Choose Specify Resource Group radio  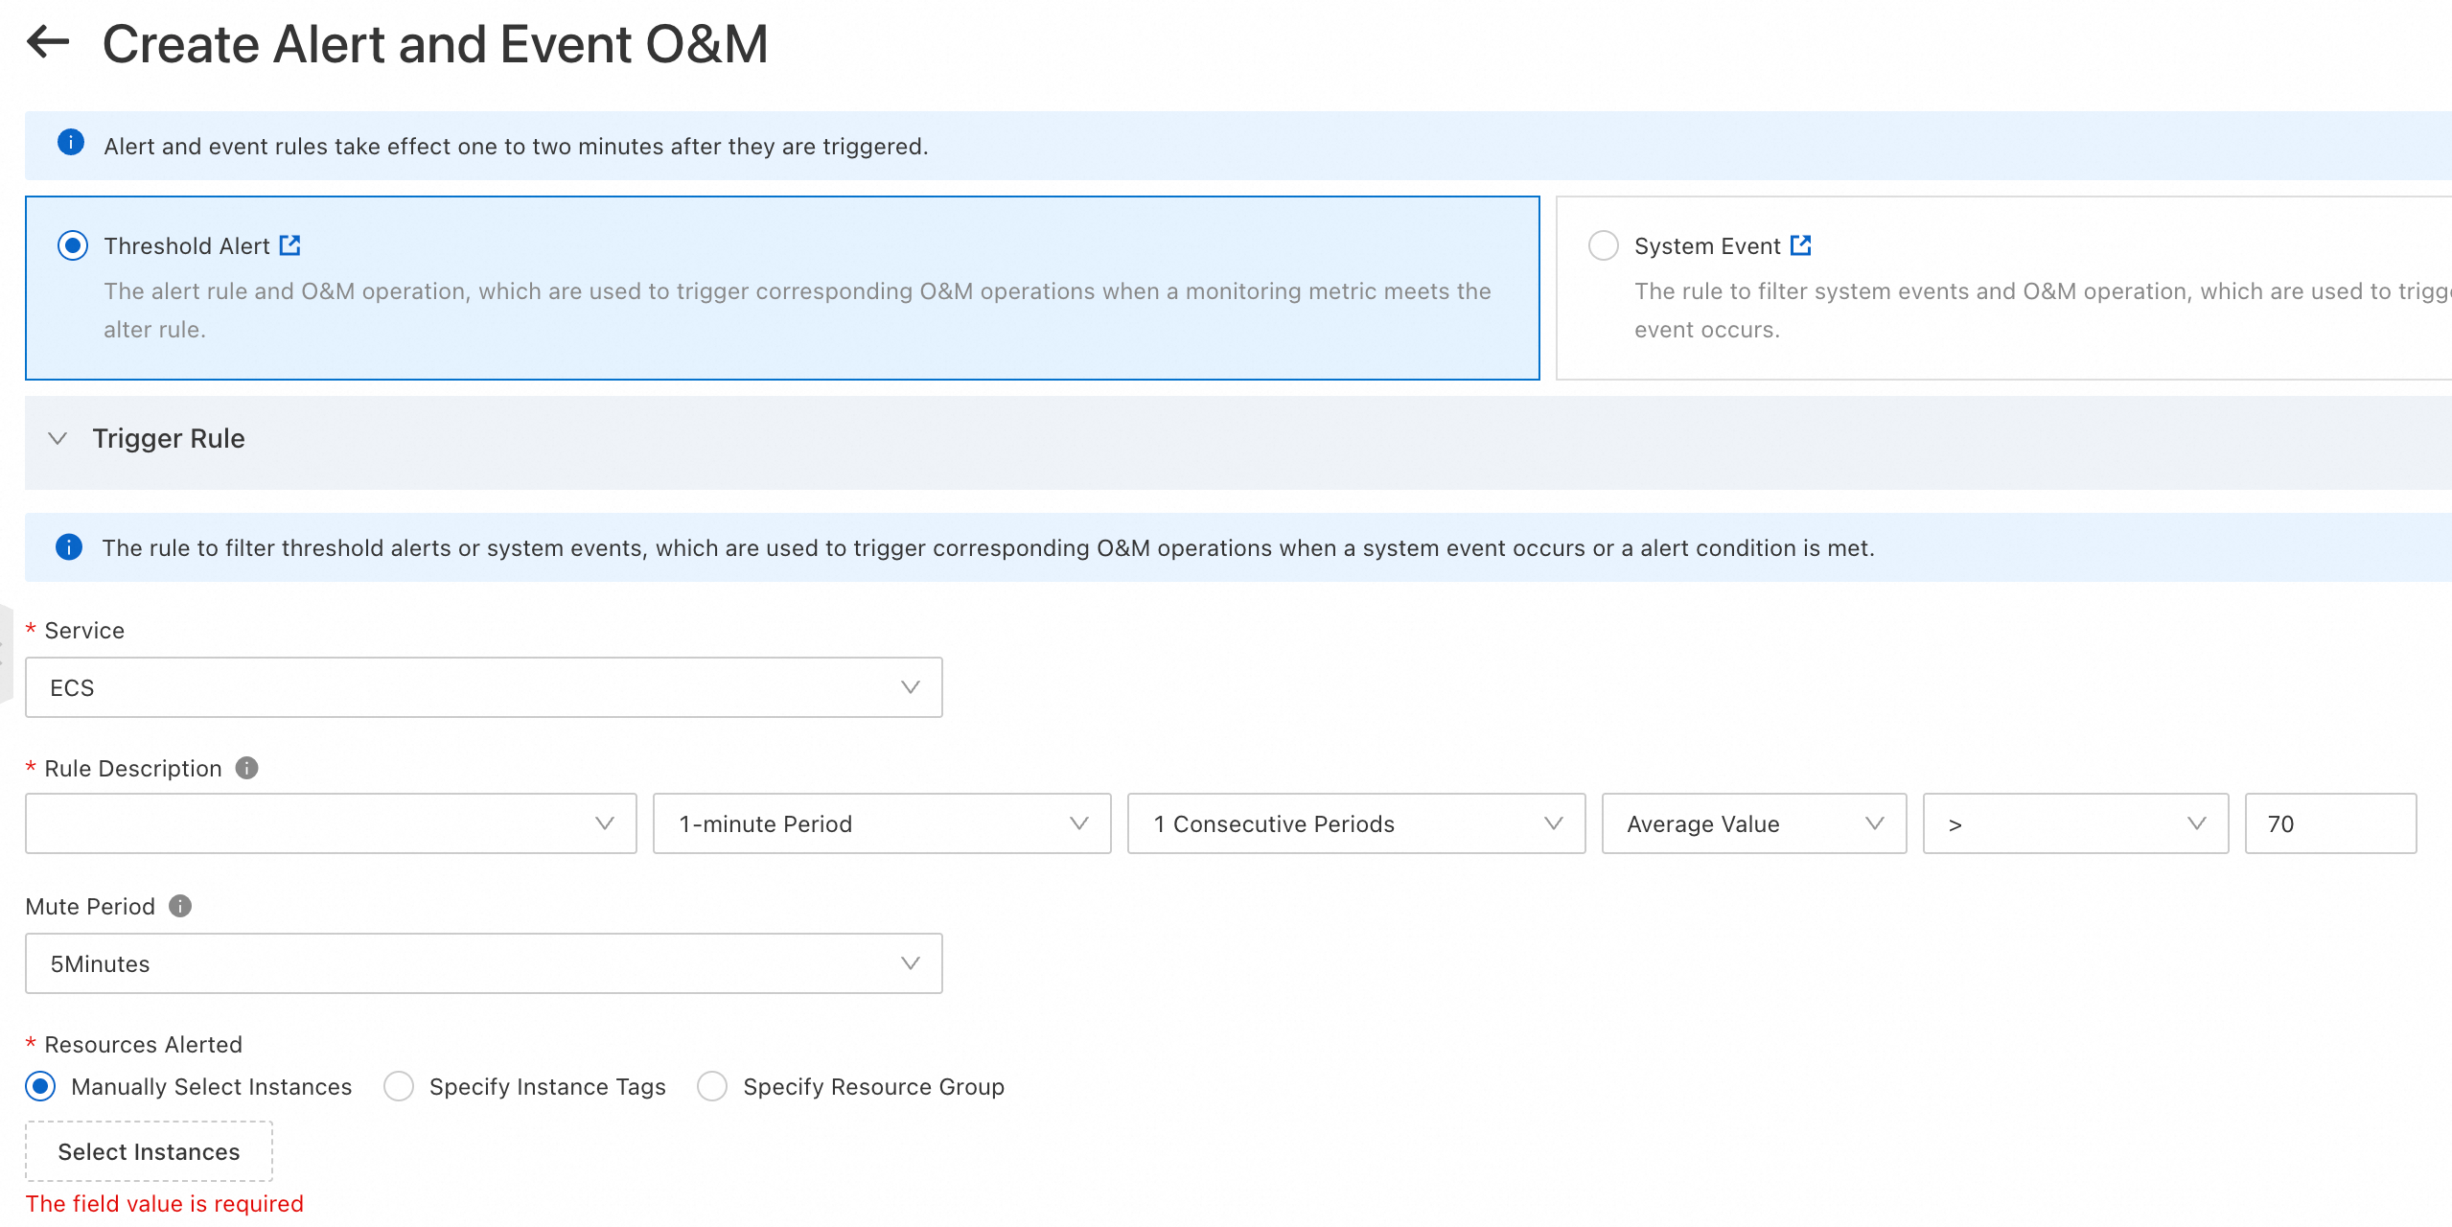click(712, 1086)
